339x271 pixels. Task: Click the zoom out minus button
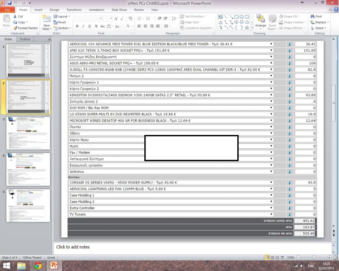299,257
